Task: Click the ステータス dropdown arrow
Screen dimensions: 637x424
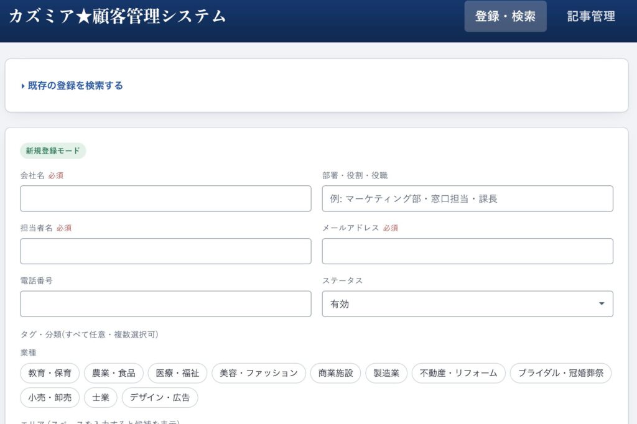Action: pos(602,304)
